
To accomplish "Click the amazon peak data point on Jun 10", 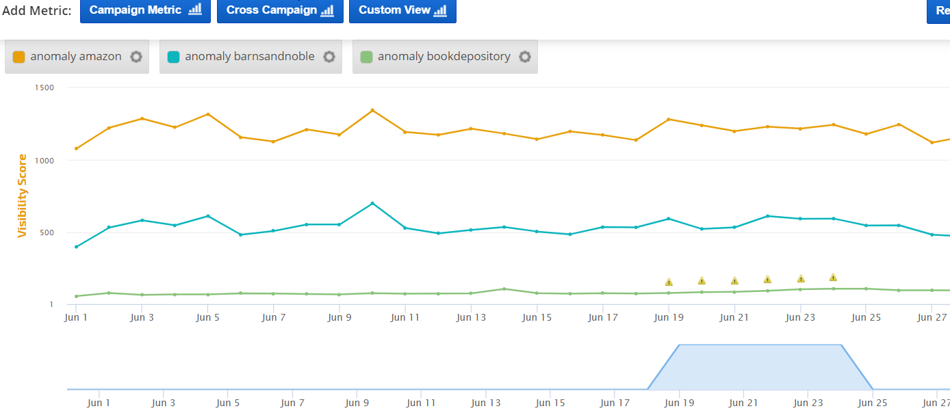I will 372,110.
